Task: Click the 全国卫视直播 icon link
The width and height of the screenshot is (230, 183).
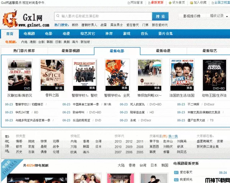Action: (212, 2)
